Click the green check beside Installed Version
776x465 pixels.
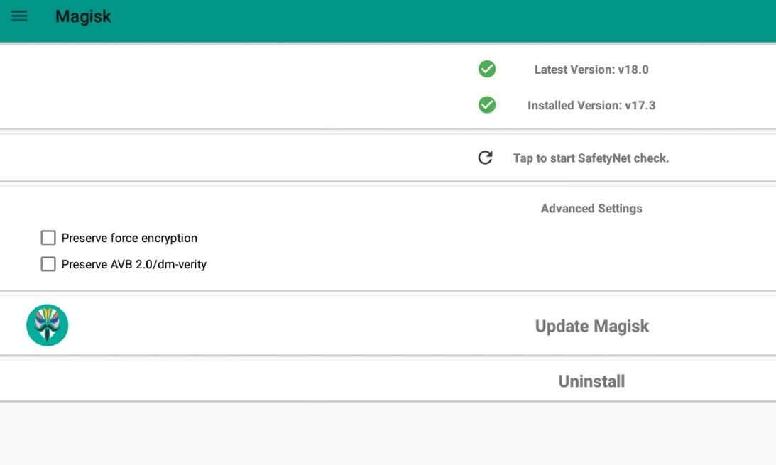[487, 105]
